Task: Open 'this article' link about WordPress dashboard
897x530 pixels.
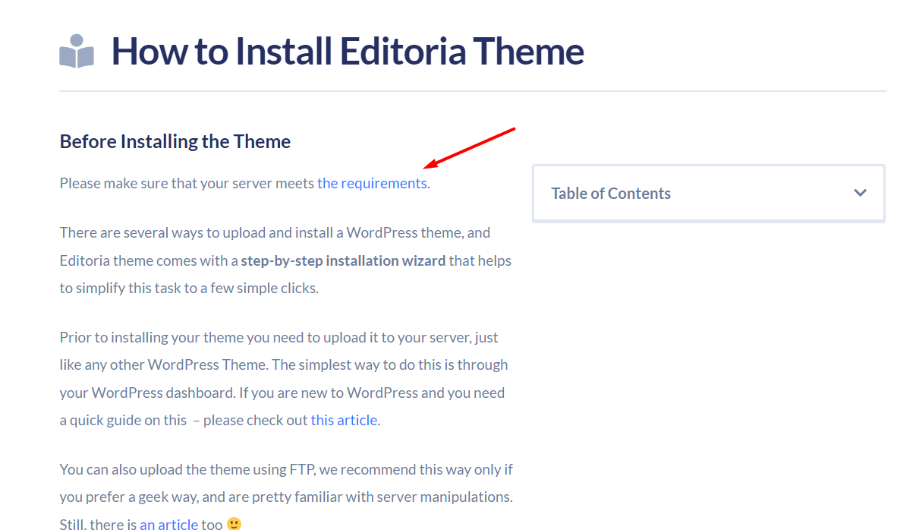Action: 344,420
